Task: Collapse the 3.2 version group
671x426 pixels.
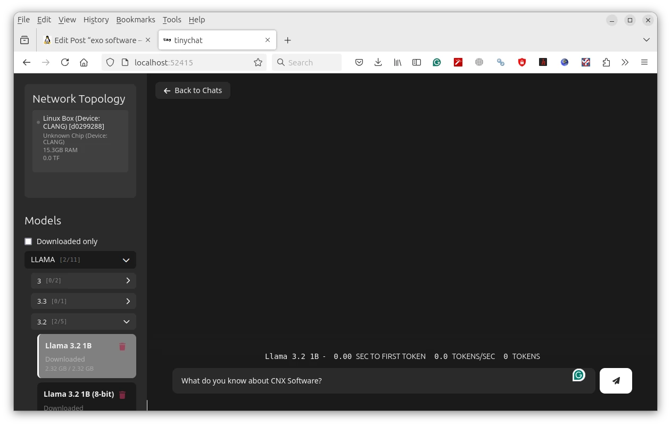Action: tap(84, 322)
